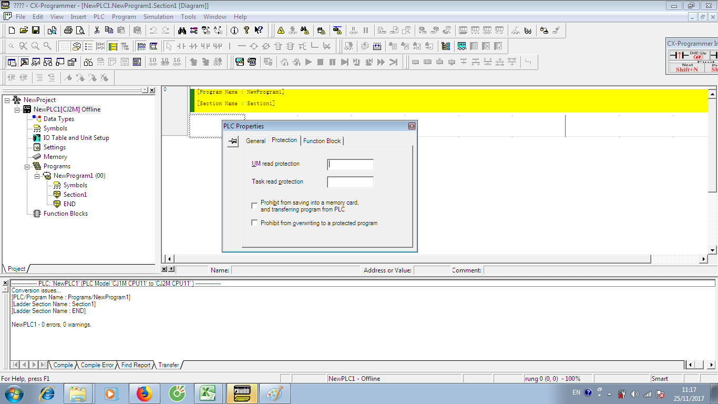Click the Toggle Grid toolbar icon
The height and width of the screenshot is (404, 718).
64,46
